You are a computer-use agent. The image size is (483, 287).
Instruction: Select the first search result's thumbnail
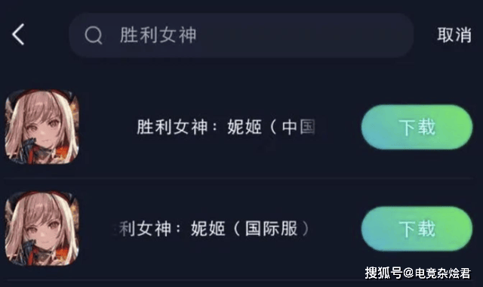coord(42,127)
